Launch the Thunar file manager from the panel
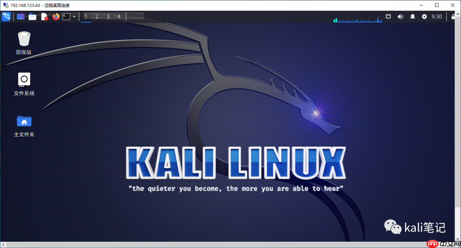461x248 pixels. [32, 16]
